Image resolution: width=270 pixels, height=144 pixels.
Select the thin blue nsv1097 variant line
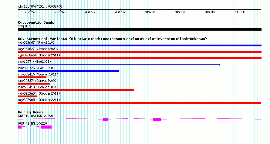[119, 65]
